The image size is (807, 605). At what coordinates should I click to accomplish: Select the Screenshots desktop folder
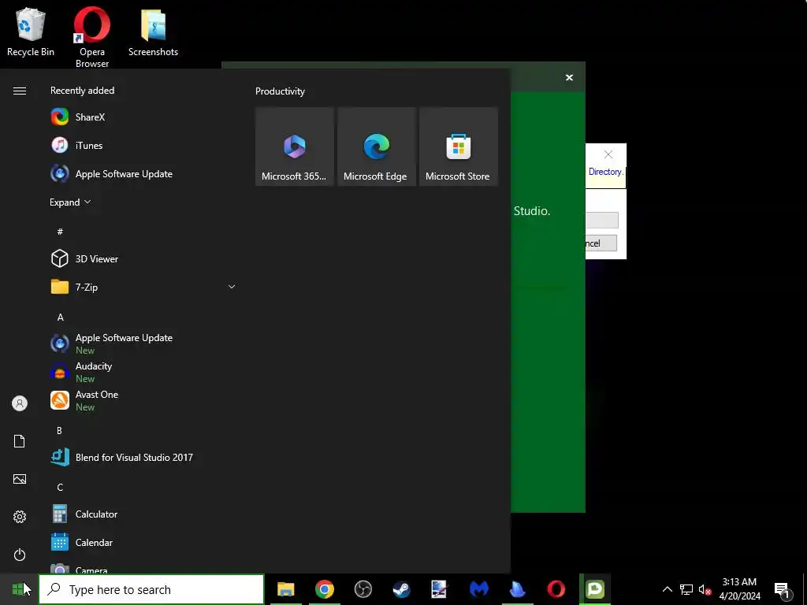(154, 32)
